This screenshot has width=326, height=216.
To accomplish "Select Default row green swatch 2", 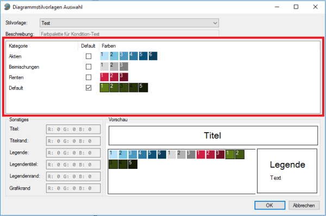I will (114, 88).
